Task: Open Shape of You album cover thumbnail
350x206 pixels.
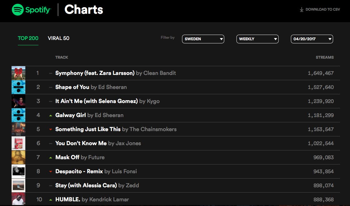Action: point(18,87)
